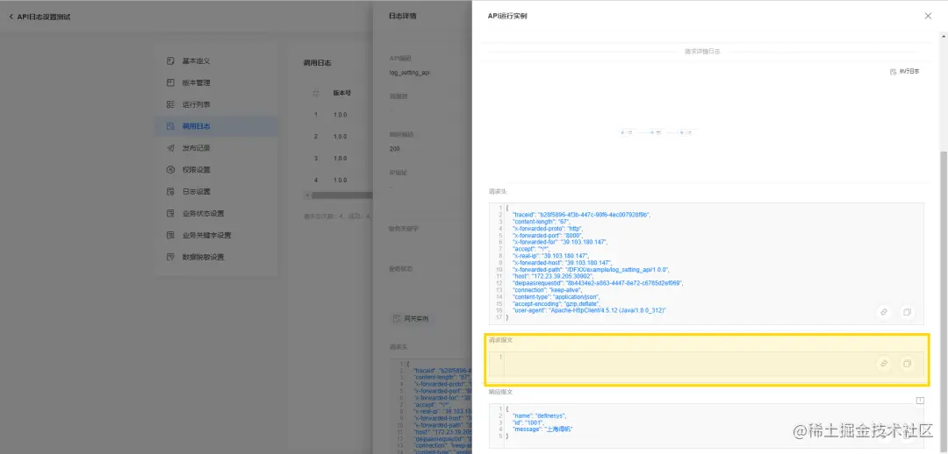Click the "x-forwarded-proto": "http" line

click(x=547, y=228)
